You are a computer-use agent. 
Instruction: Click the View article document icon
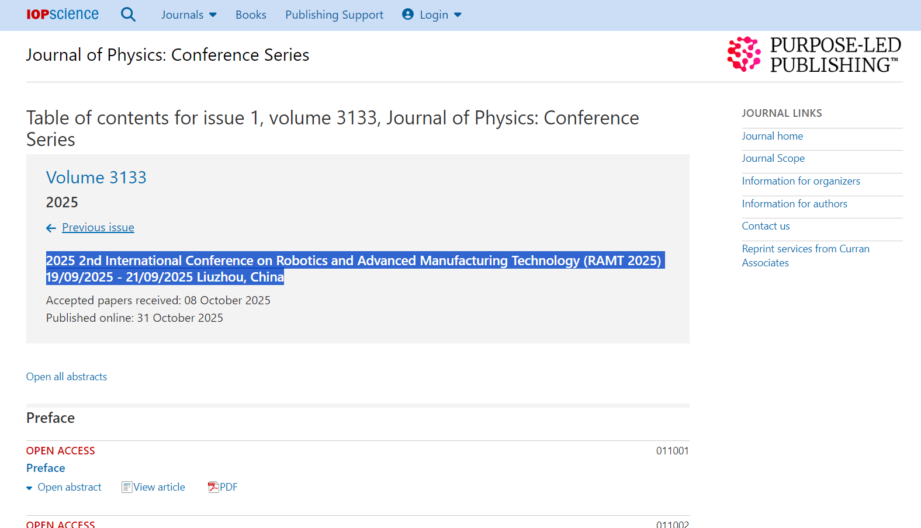tap(127, 487)
